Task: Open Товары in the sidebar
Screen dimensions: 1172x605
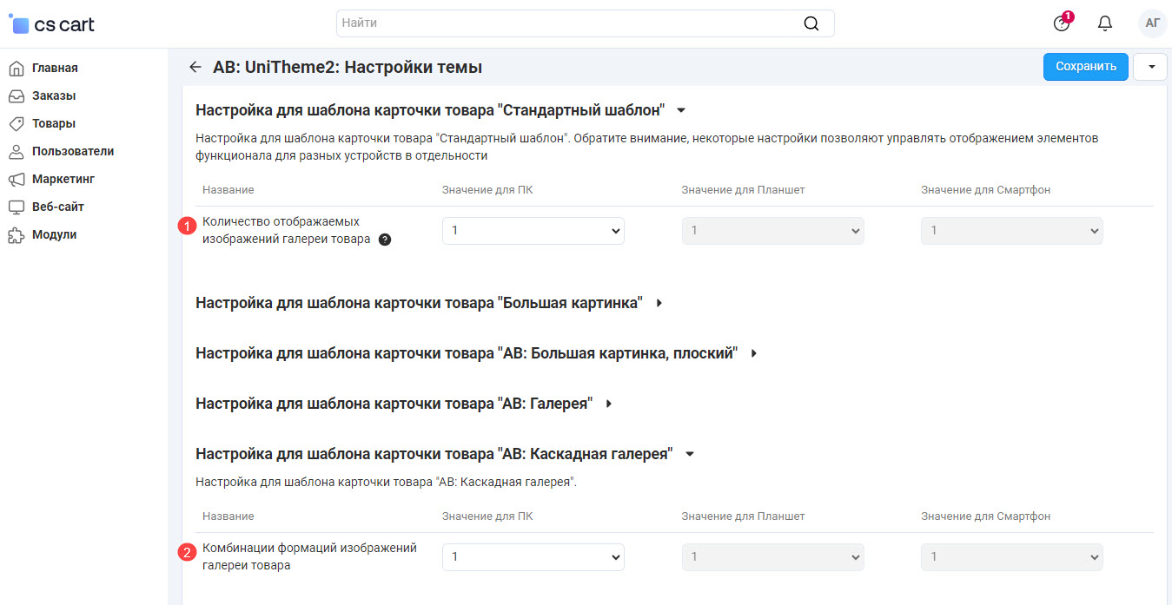Action: (53, 123)
